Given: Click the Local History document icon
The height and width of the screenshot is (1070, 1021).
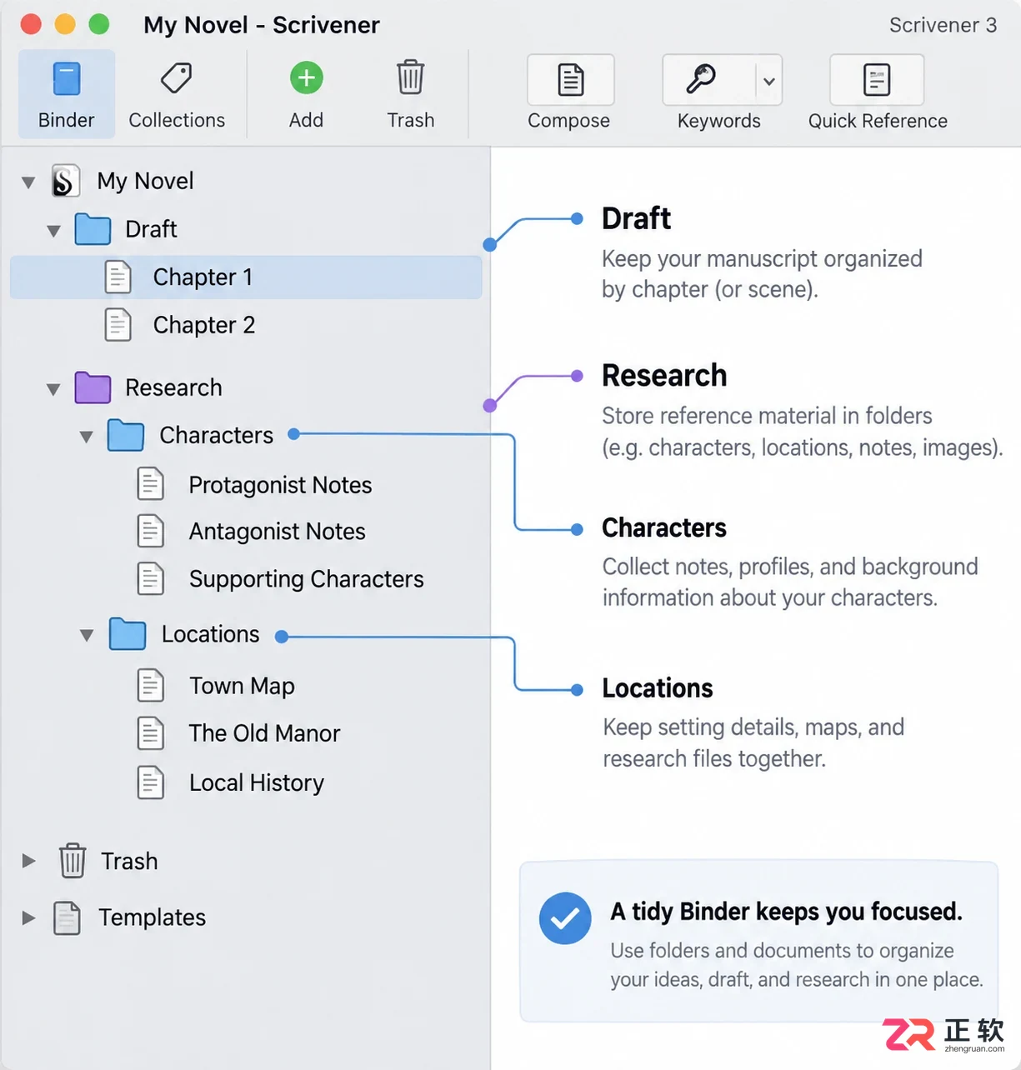Looking at the screenshot, I should click(151, 782).
